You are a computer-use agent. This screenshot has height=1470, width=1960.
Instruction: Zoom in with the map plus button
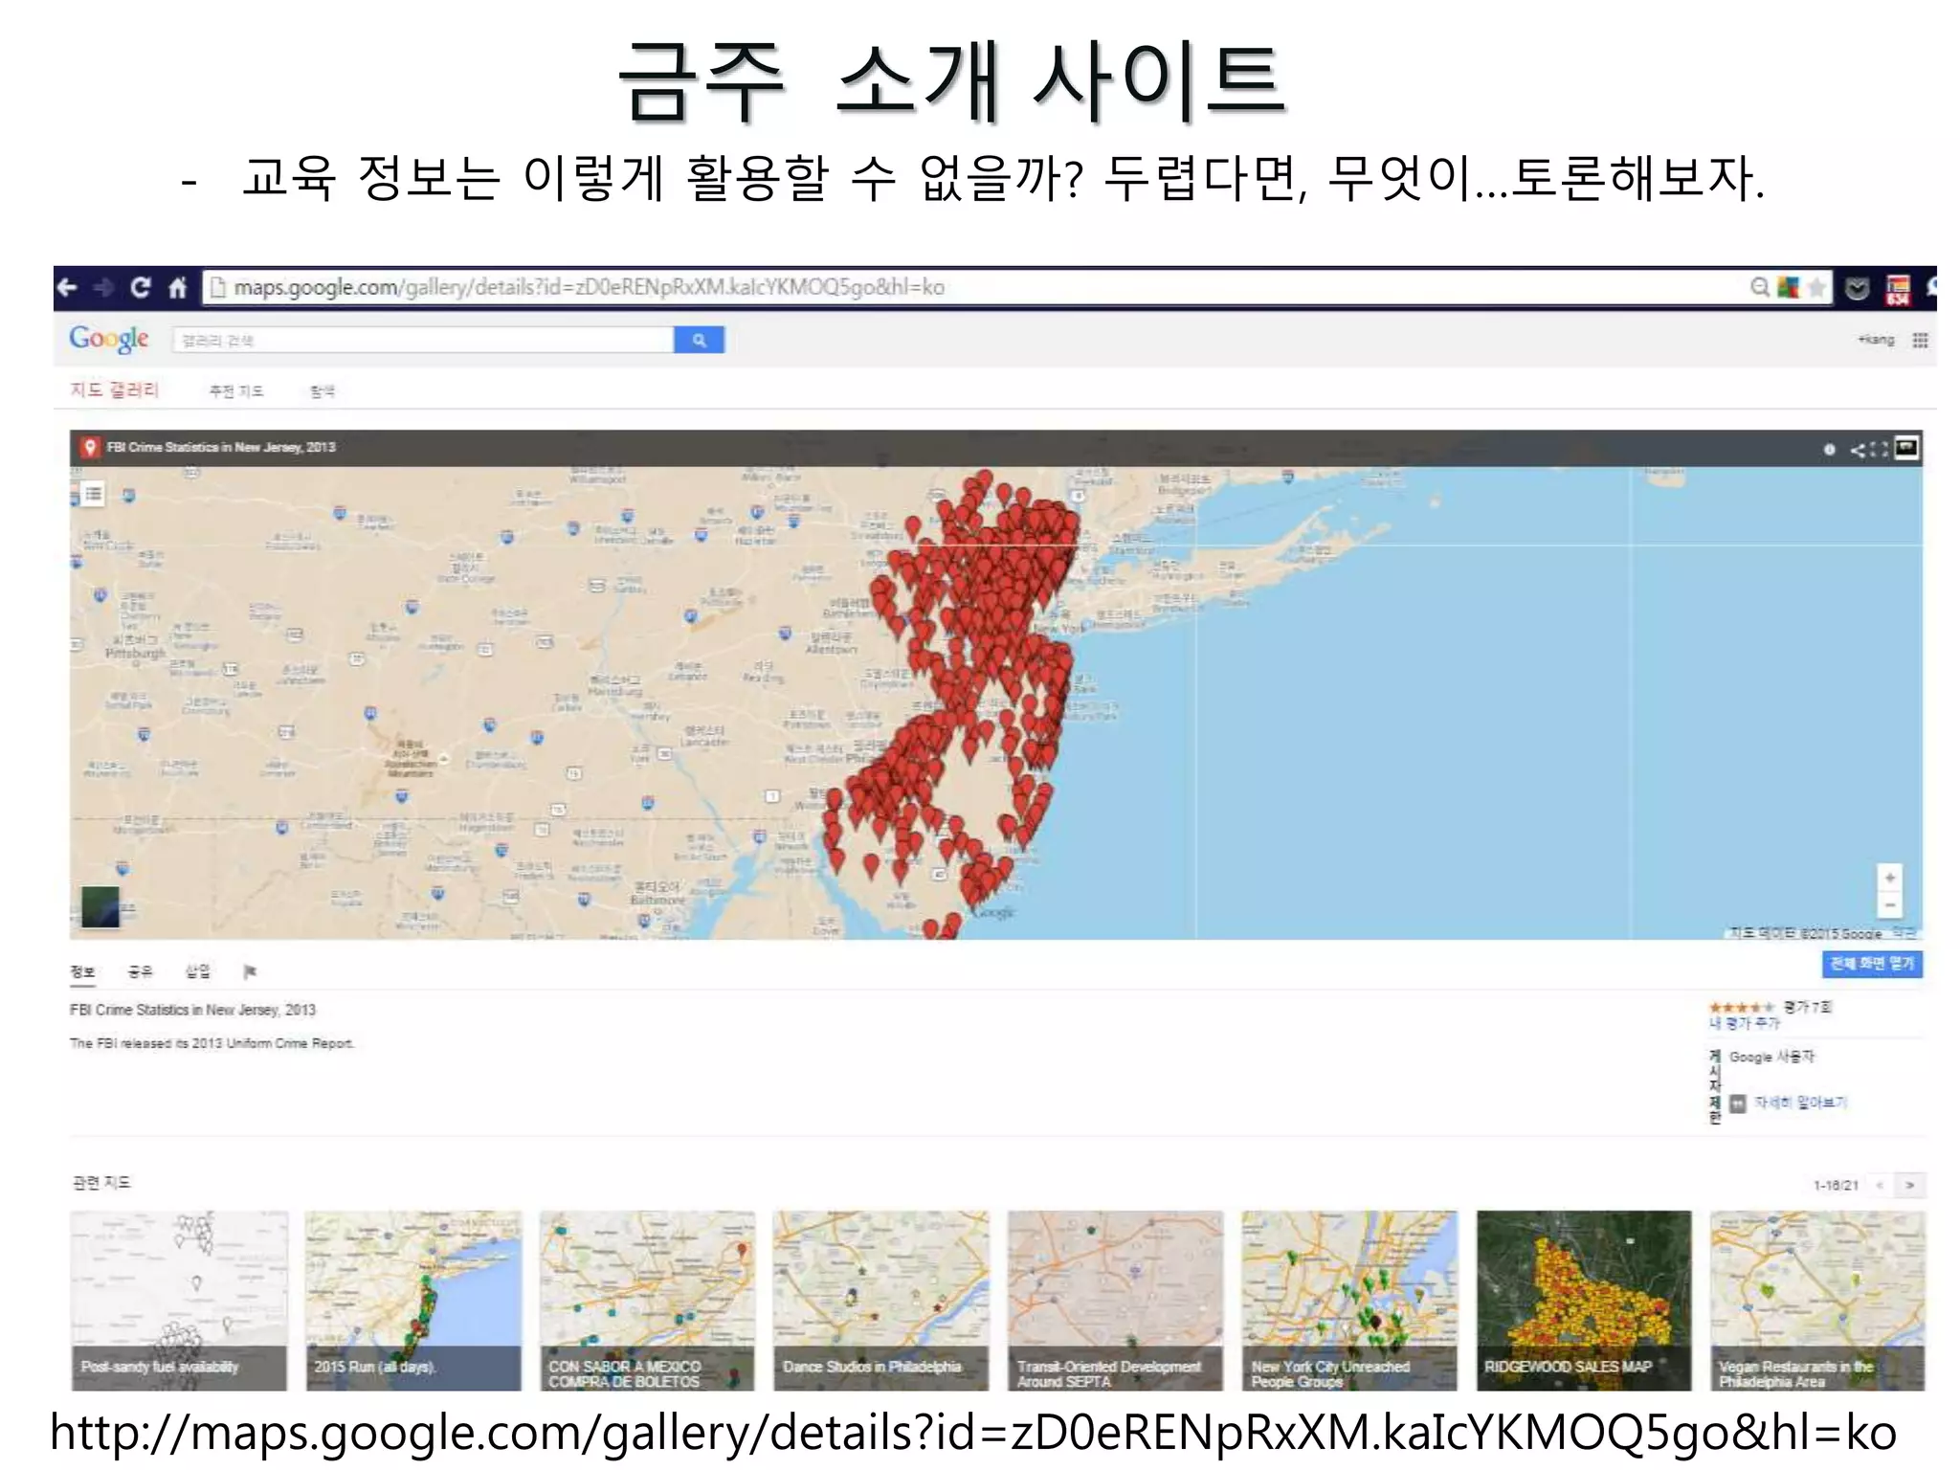[x=1889, y=878]
